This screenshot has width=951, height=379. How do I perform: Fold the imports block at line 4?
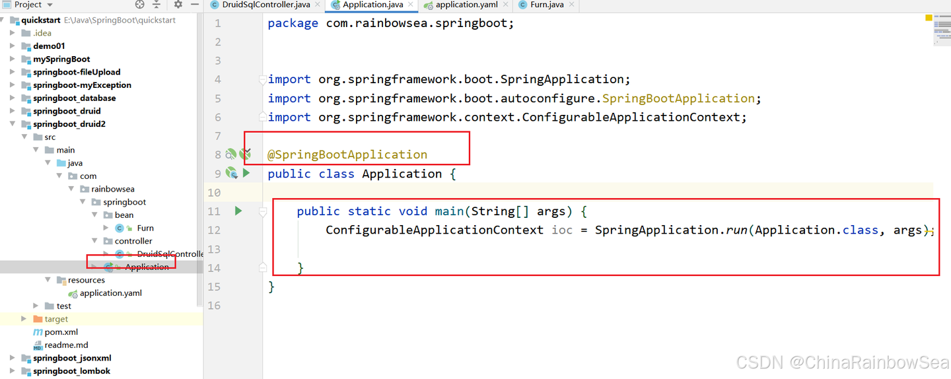263,79
